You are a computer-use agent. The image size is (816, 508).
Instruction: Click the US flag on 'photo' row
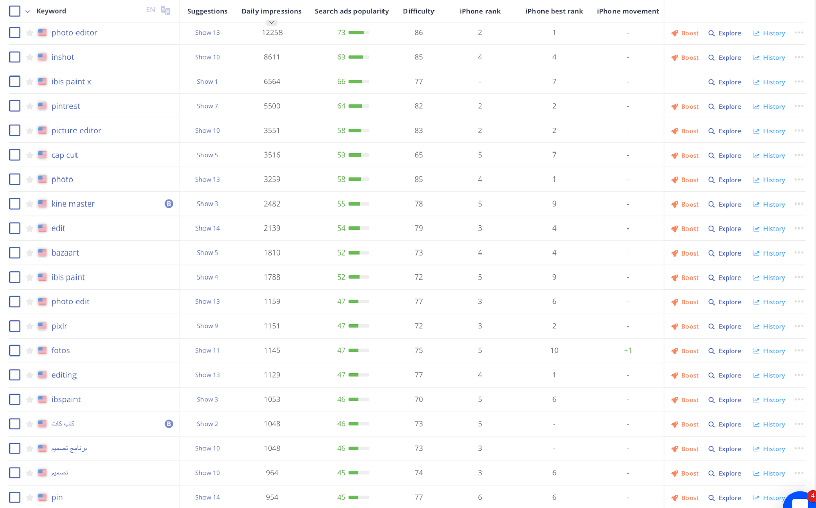tap(42, 179)
